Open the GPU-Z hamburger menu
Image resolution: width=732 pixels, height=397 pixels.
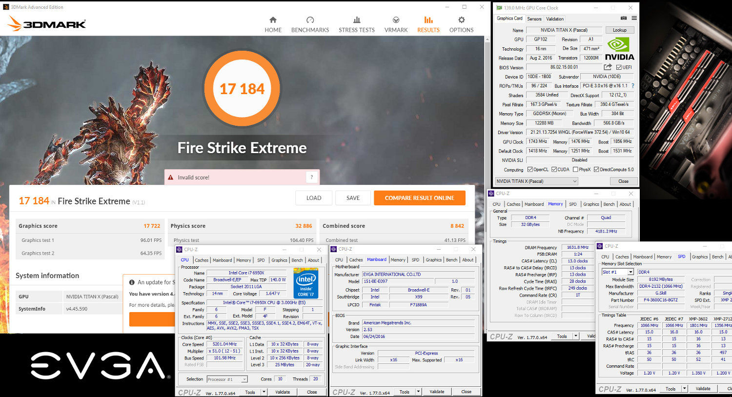click(x=634, y=19)
